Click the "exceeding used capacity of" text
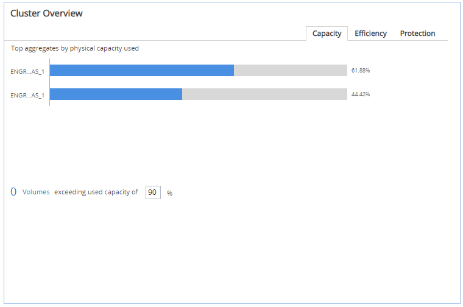This screenshot has width=463, height=307. click(96, 192)
